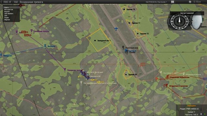Click the blue Сектор А flag marker
The image size is (207, 116).
(x=126, y=50)
